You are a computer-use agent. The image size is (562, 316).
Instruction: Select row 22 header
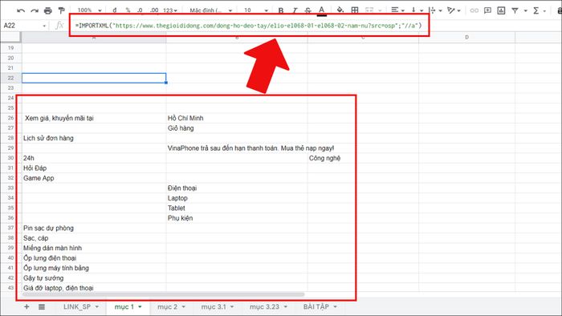point(10,78)
